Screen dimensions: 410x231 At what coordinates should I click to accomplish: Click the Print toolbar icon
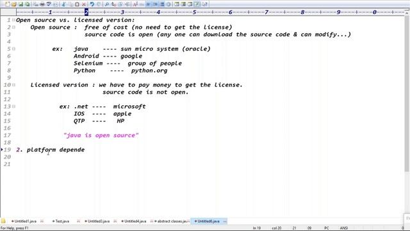[x=42, y=4]
